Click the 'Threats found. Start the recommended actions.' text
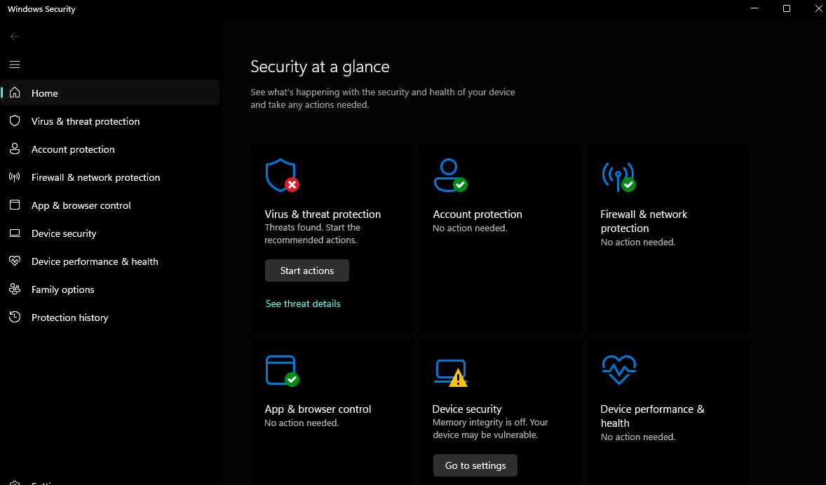The height and width of the screenshot is (485, 826). point(313,234)
